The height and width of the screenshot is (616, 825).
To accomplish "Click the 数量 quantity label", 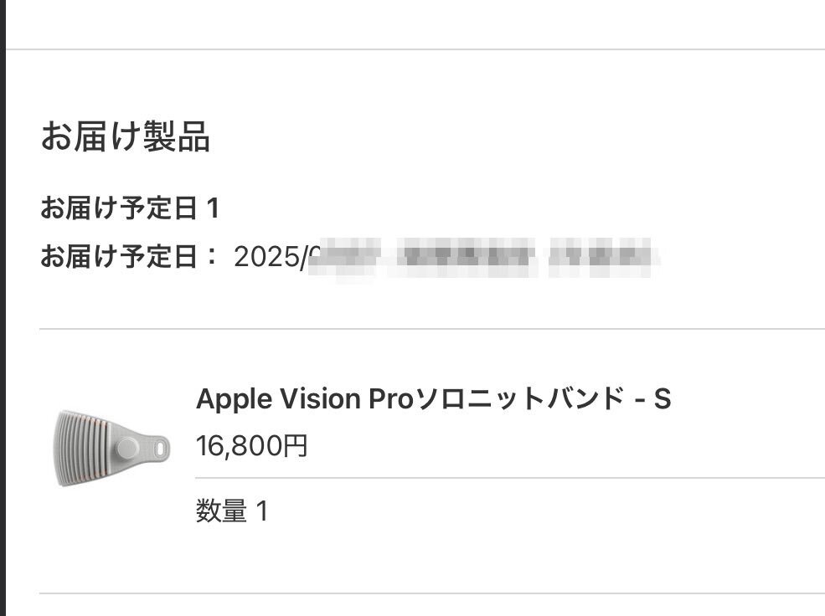I will [221, 511].
